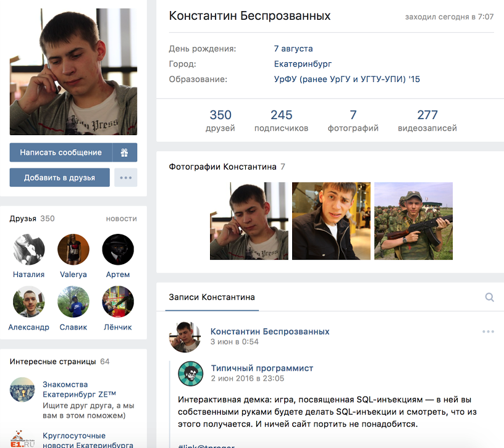Image resolution: width=504 pixels, height=448 pixels.
Task: Click Добавить в друзья button
Action: coord(59,178)
